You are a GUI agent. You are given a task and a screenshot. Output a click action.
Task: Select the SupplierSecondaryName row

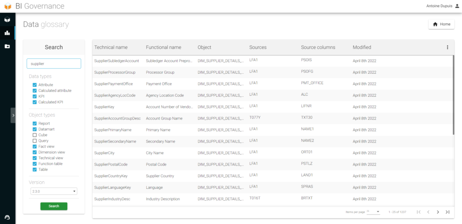[273, 141]
